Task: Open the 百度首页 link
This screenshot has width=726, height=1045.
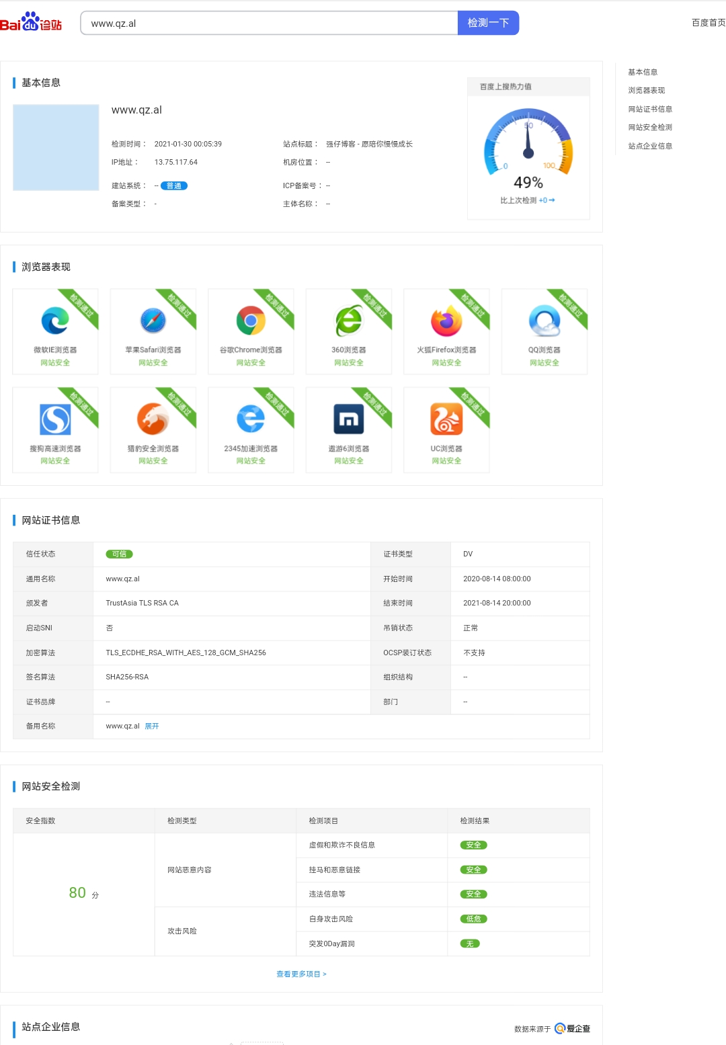Action: point(708,23)
